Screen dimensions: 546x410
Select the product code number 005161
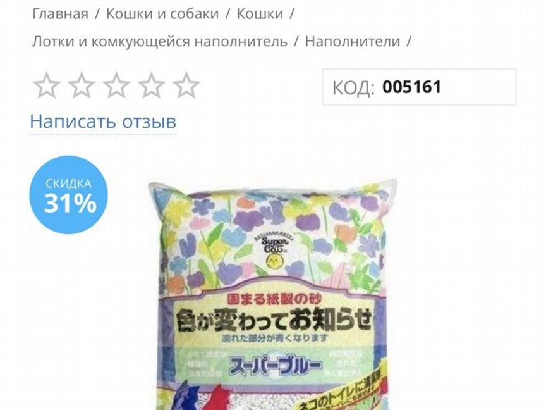(x=411, y=87)
